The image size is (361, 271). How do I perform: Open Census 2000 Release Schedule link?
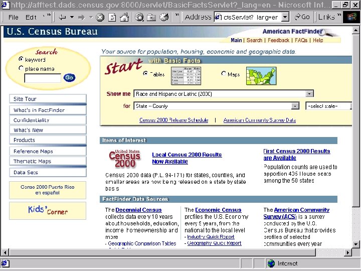click(174, 120)
